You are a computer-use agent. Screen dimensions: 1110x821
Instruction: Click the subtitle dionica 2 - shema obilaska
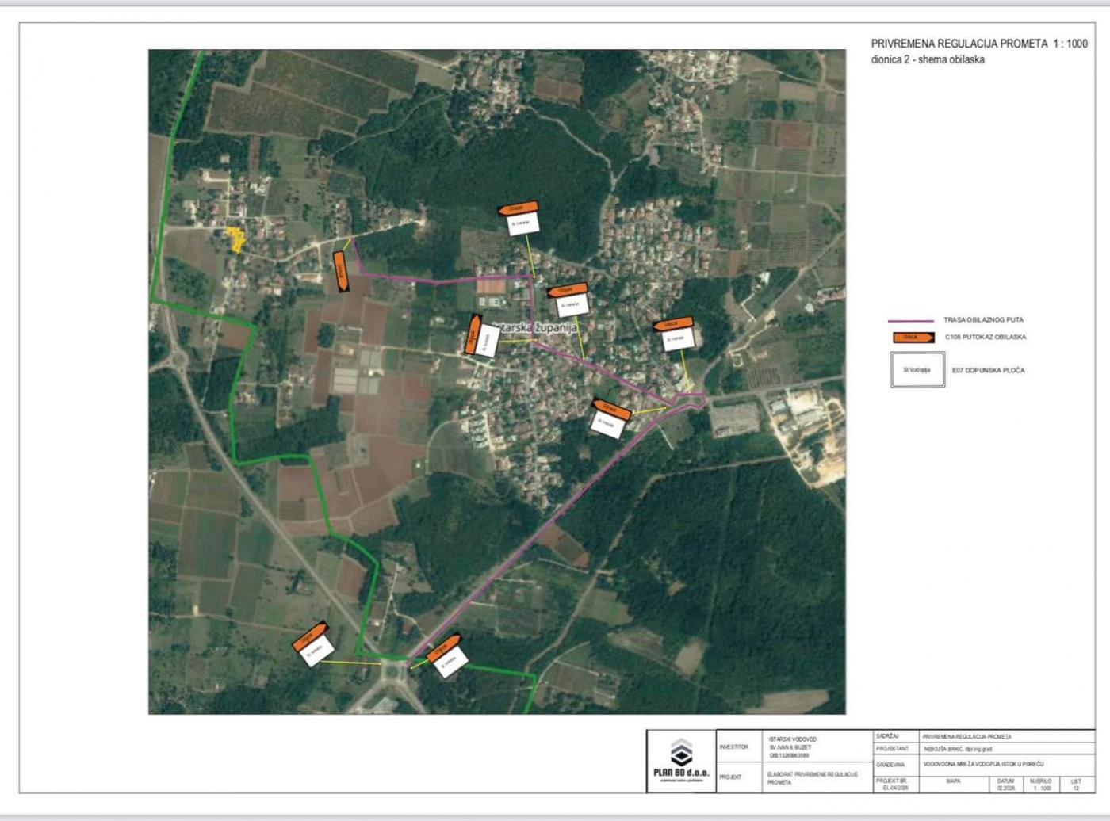[x=928, y=60]
